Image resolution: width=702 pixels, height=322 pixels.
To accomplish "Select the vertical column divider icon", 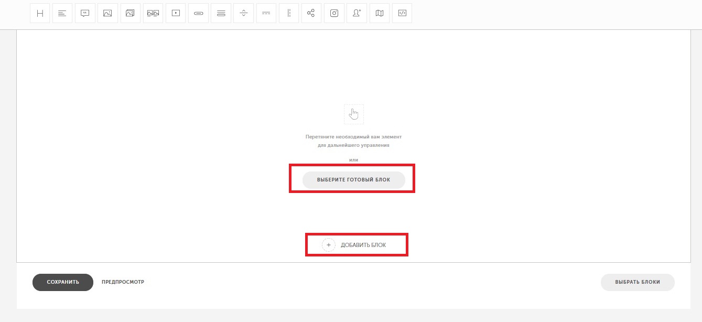I will coord(288,13).
